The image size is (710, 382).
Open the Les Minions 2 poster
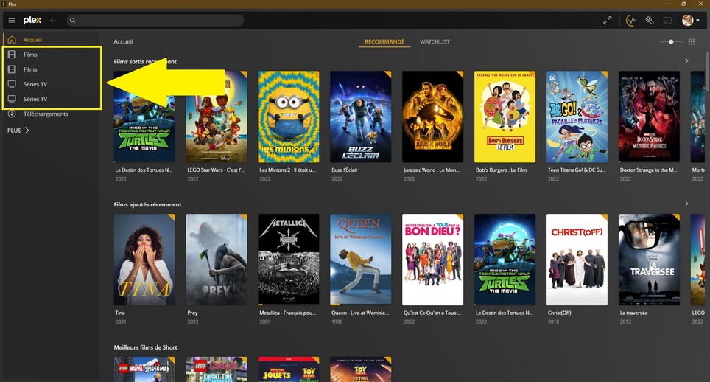click(289, 117)
